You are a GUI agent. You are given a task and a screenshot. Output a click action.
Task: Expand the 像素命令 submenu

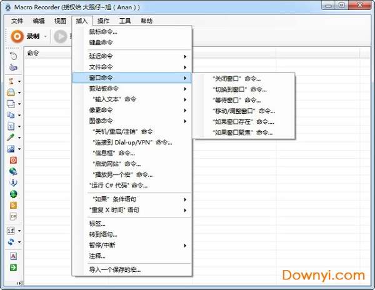[x=132, y=110]
